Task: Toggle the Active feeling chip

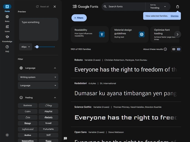Action: tap(28, 135)
